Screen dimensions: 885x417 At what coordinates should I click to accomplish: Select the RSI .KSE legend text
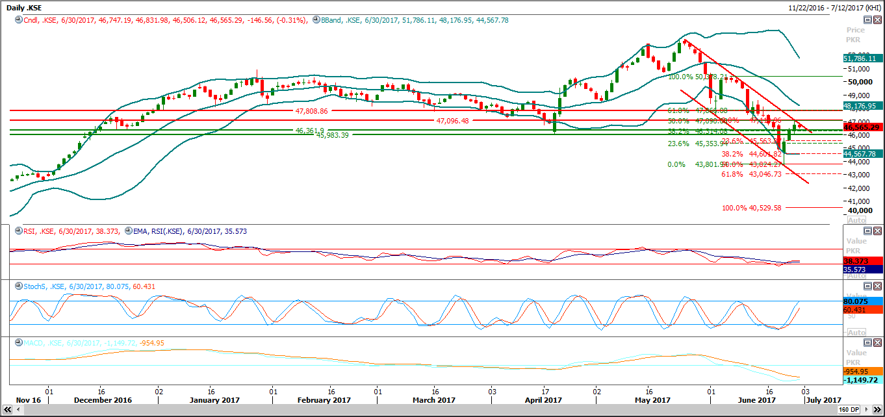click(x=71, y=231)
